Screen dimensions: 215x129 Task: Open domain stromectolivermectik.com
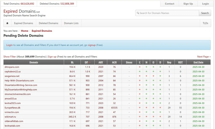[x=18, y=94]
